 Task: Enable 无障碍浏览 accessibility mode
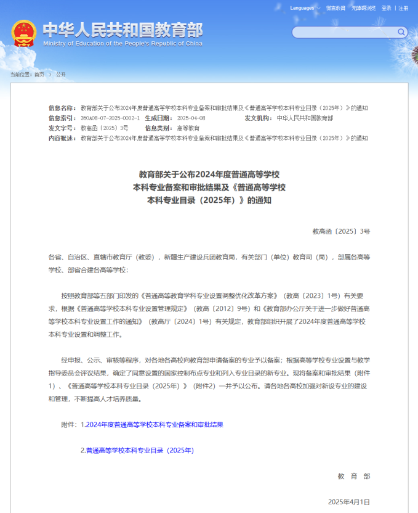click(363, 8)
